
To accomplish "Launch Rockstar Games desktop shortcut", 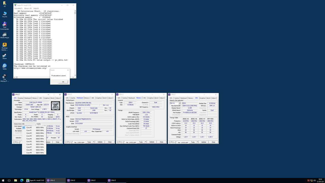I will (5, 47).
